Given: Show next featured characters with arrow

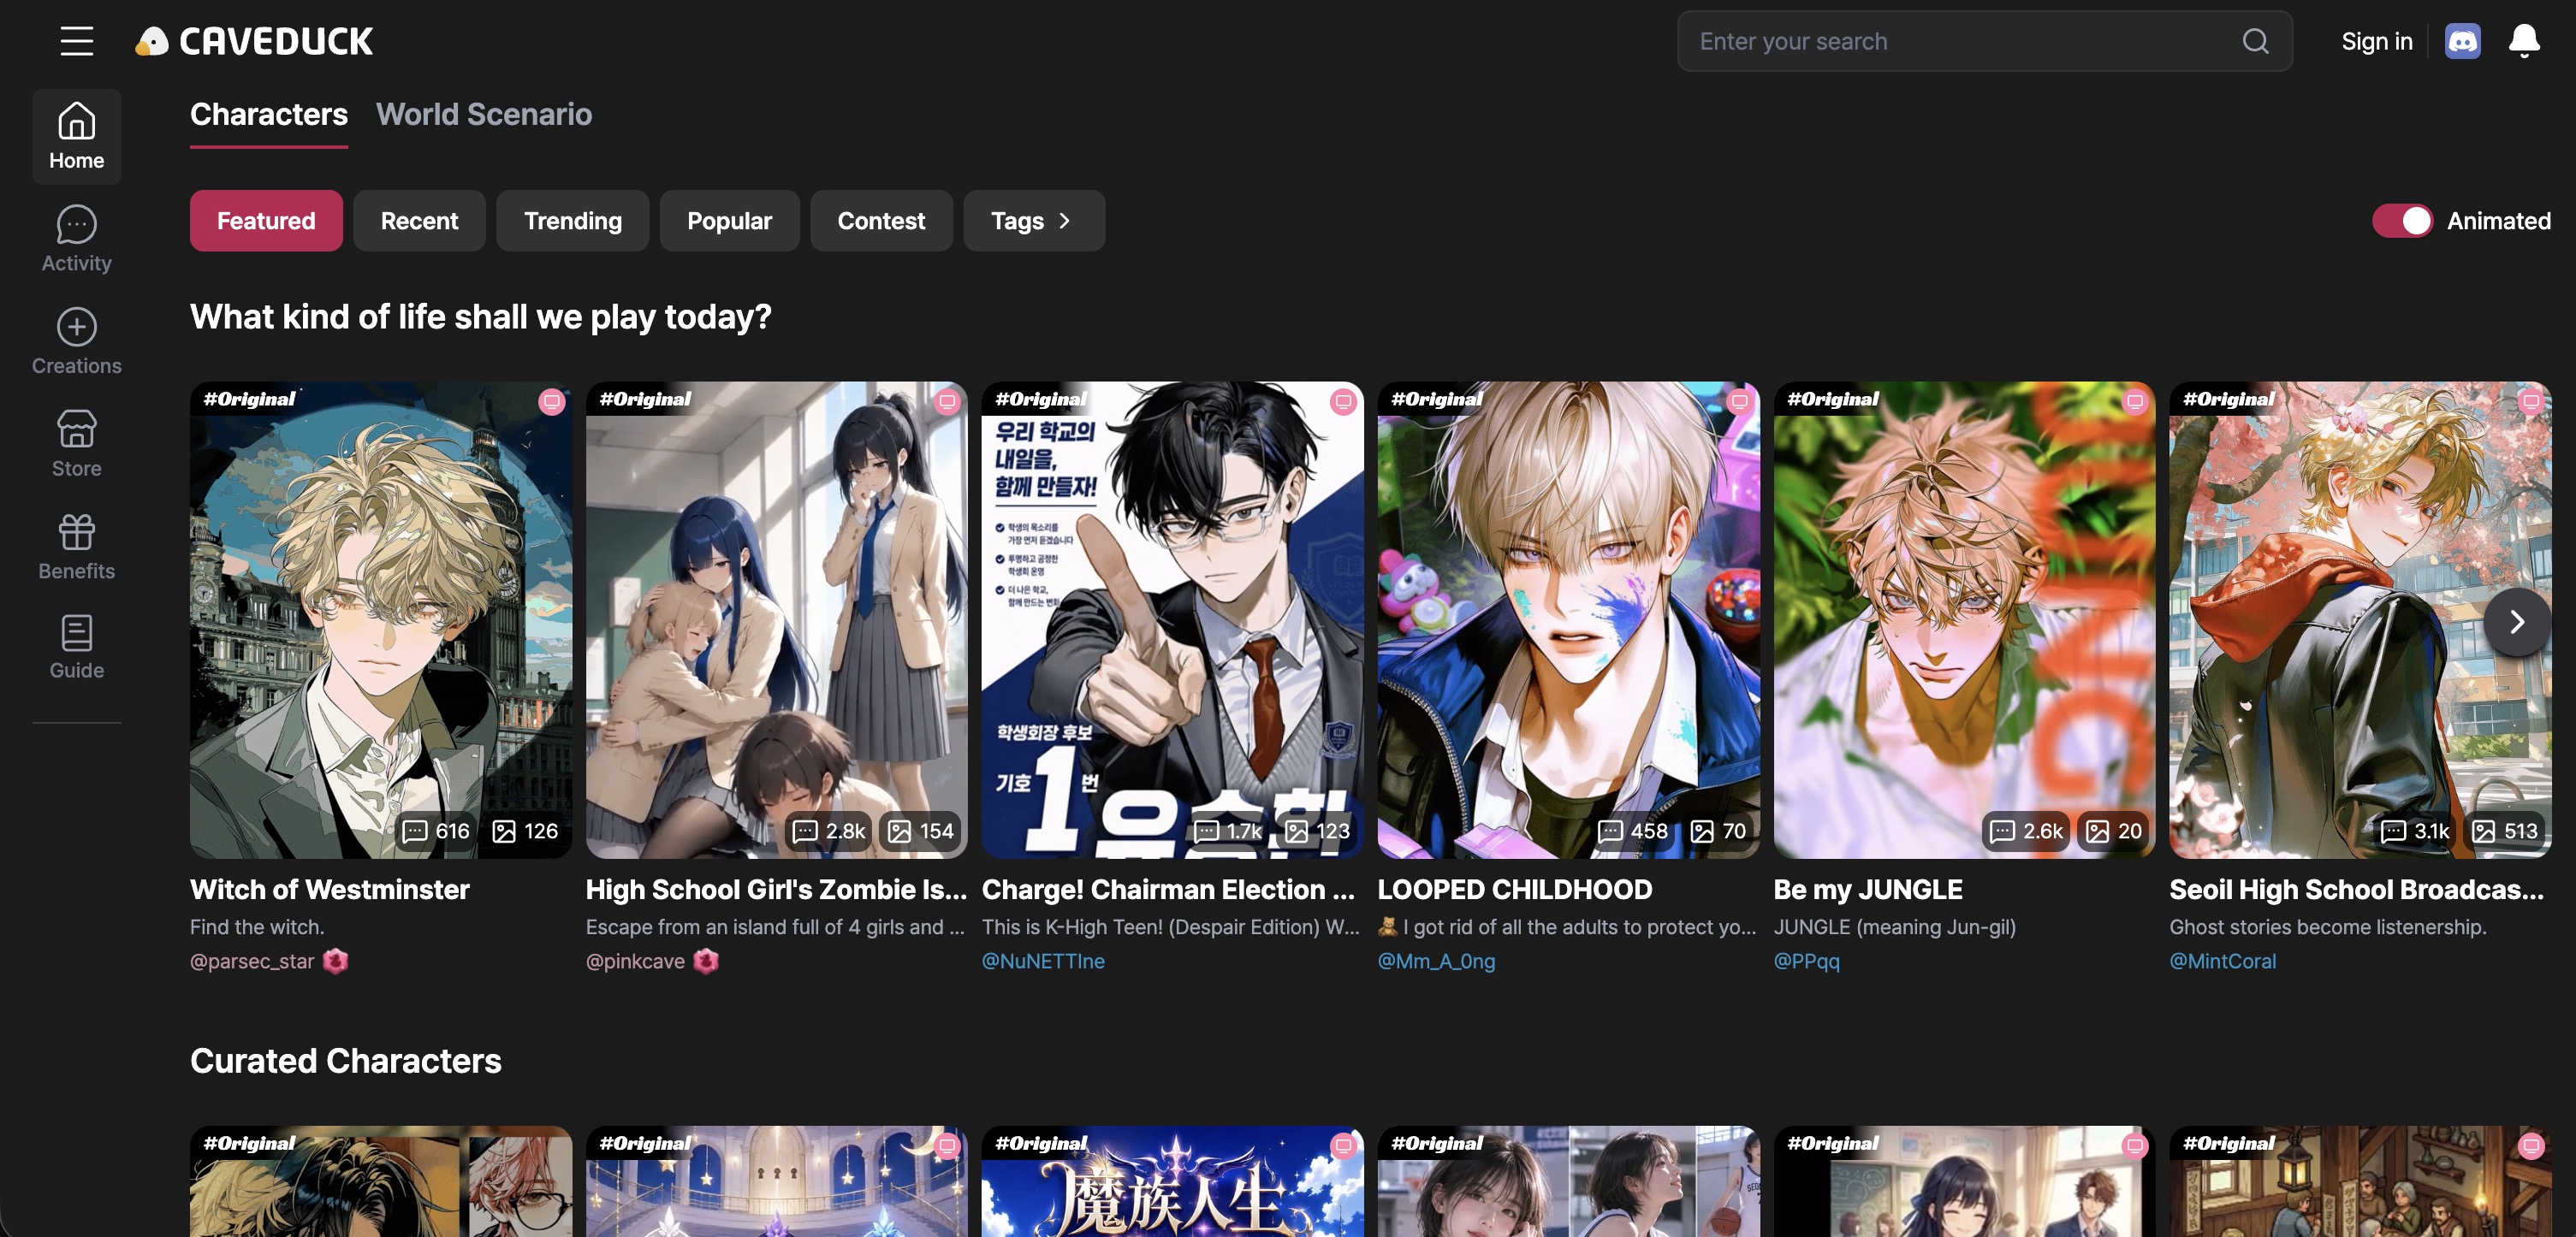Looking at the screenshot, I should (x=2516, y=622).
